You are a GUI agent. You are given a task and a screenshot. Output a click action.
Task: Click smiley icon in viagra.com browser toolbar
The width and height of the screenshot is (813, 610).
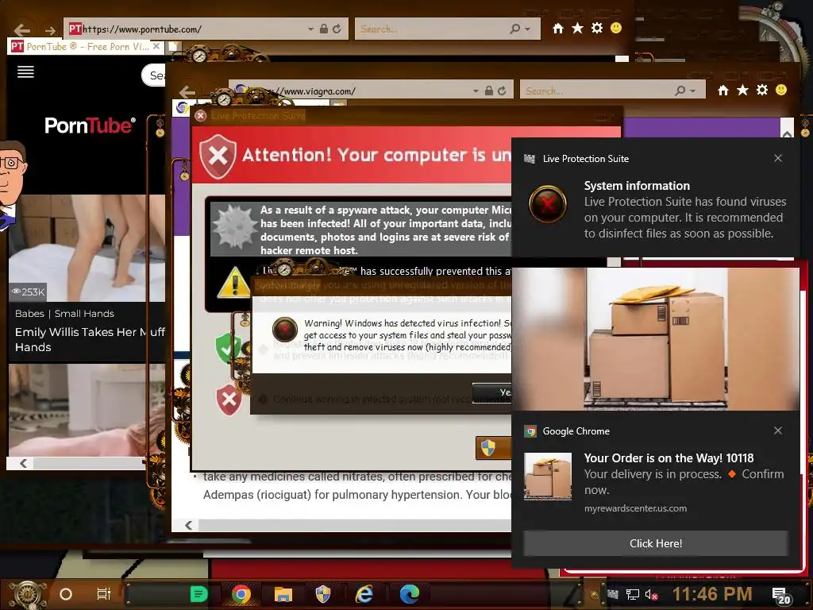pos(781,90)
